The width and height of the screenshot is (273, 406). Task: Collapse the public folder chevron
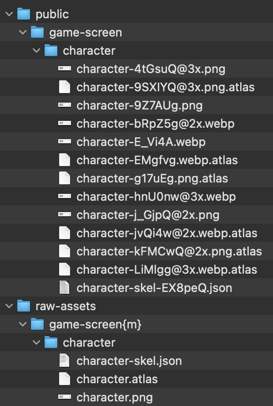point(8,14)
